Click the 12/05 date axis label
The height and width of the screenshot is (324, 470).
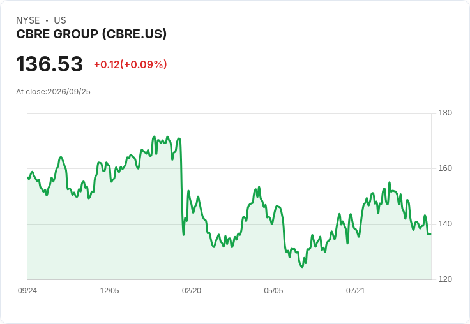[109, 291]
